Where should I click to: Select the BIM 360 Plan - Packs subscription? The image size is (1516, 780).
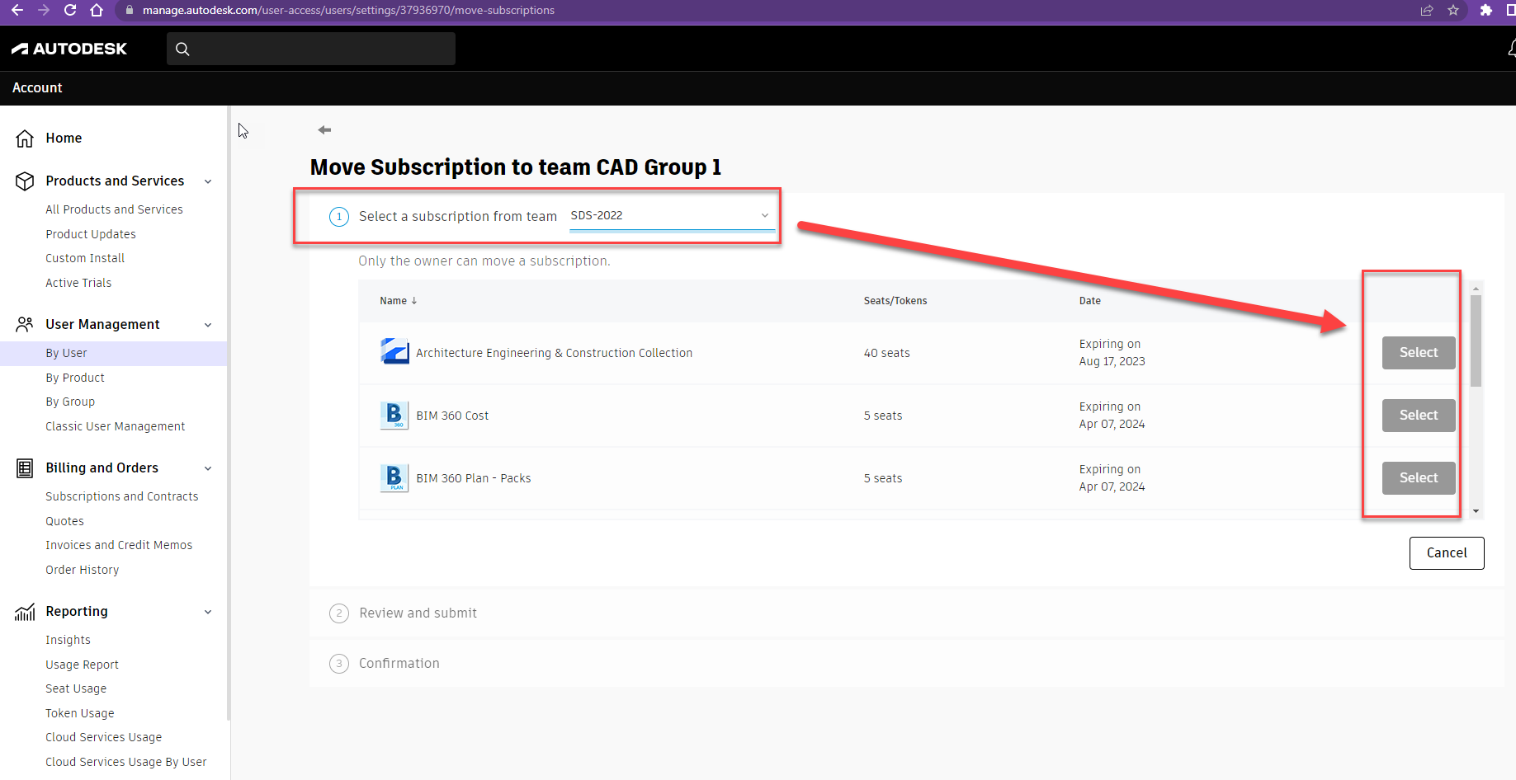pyautogui.click(x=1419, y=477)
